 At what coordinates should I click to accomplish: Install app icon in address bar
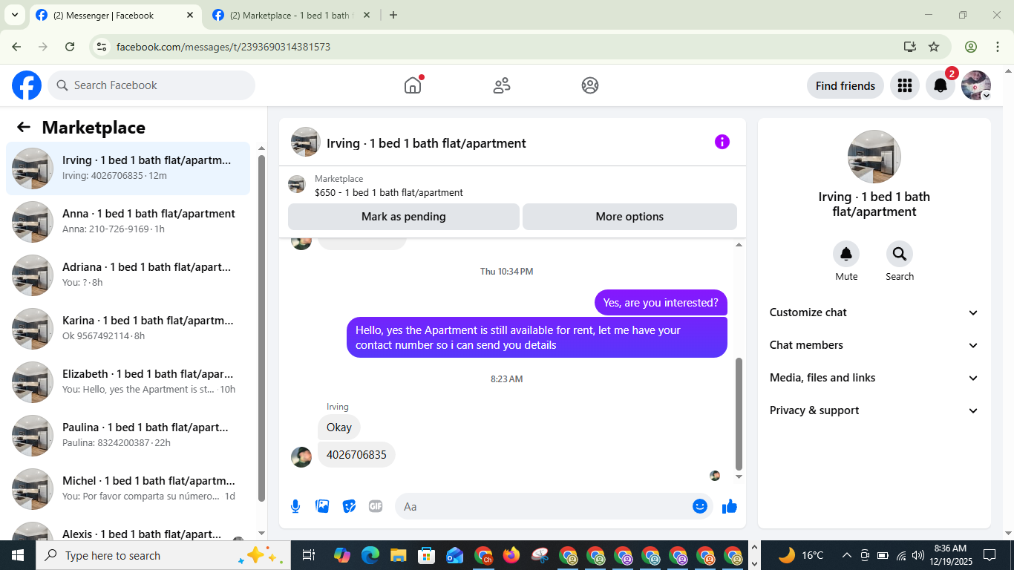coord(910,47)
